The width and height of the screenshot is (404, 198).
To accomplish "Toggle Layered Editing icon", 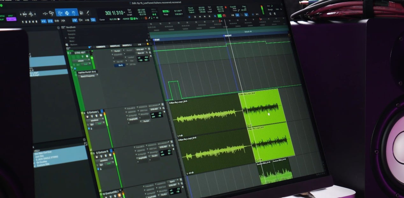I will coord(93,19).
